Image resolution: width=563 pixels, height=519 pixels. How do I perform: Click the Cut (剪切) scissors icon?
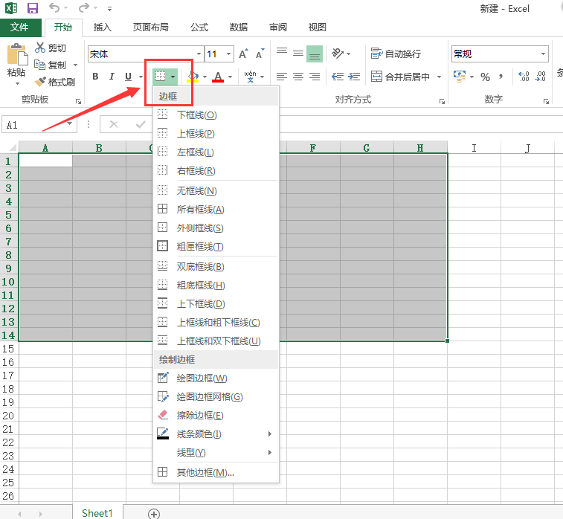coord(40,48)
